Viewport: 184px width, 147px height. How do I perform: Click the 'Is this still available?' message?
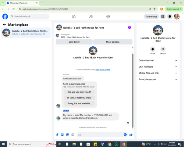point(73,79)
